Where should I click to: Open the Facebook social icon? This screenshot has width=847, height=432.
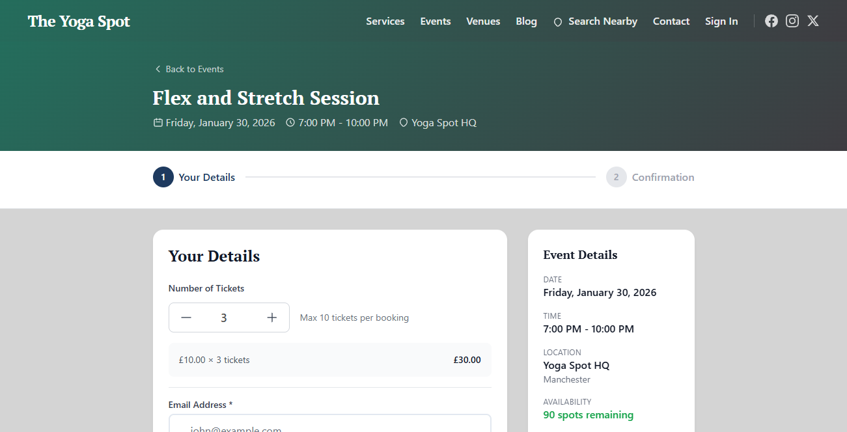click(x=771, y=21)
